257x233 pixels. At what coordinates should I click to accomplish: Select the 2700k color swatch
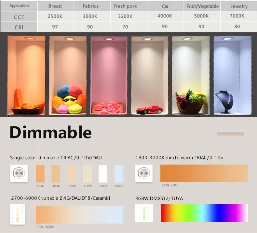(x=40, y=174)
